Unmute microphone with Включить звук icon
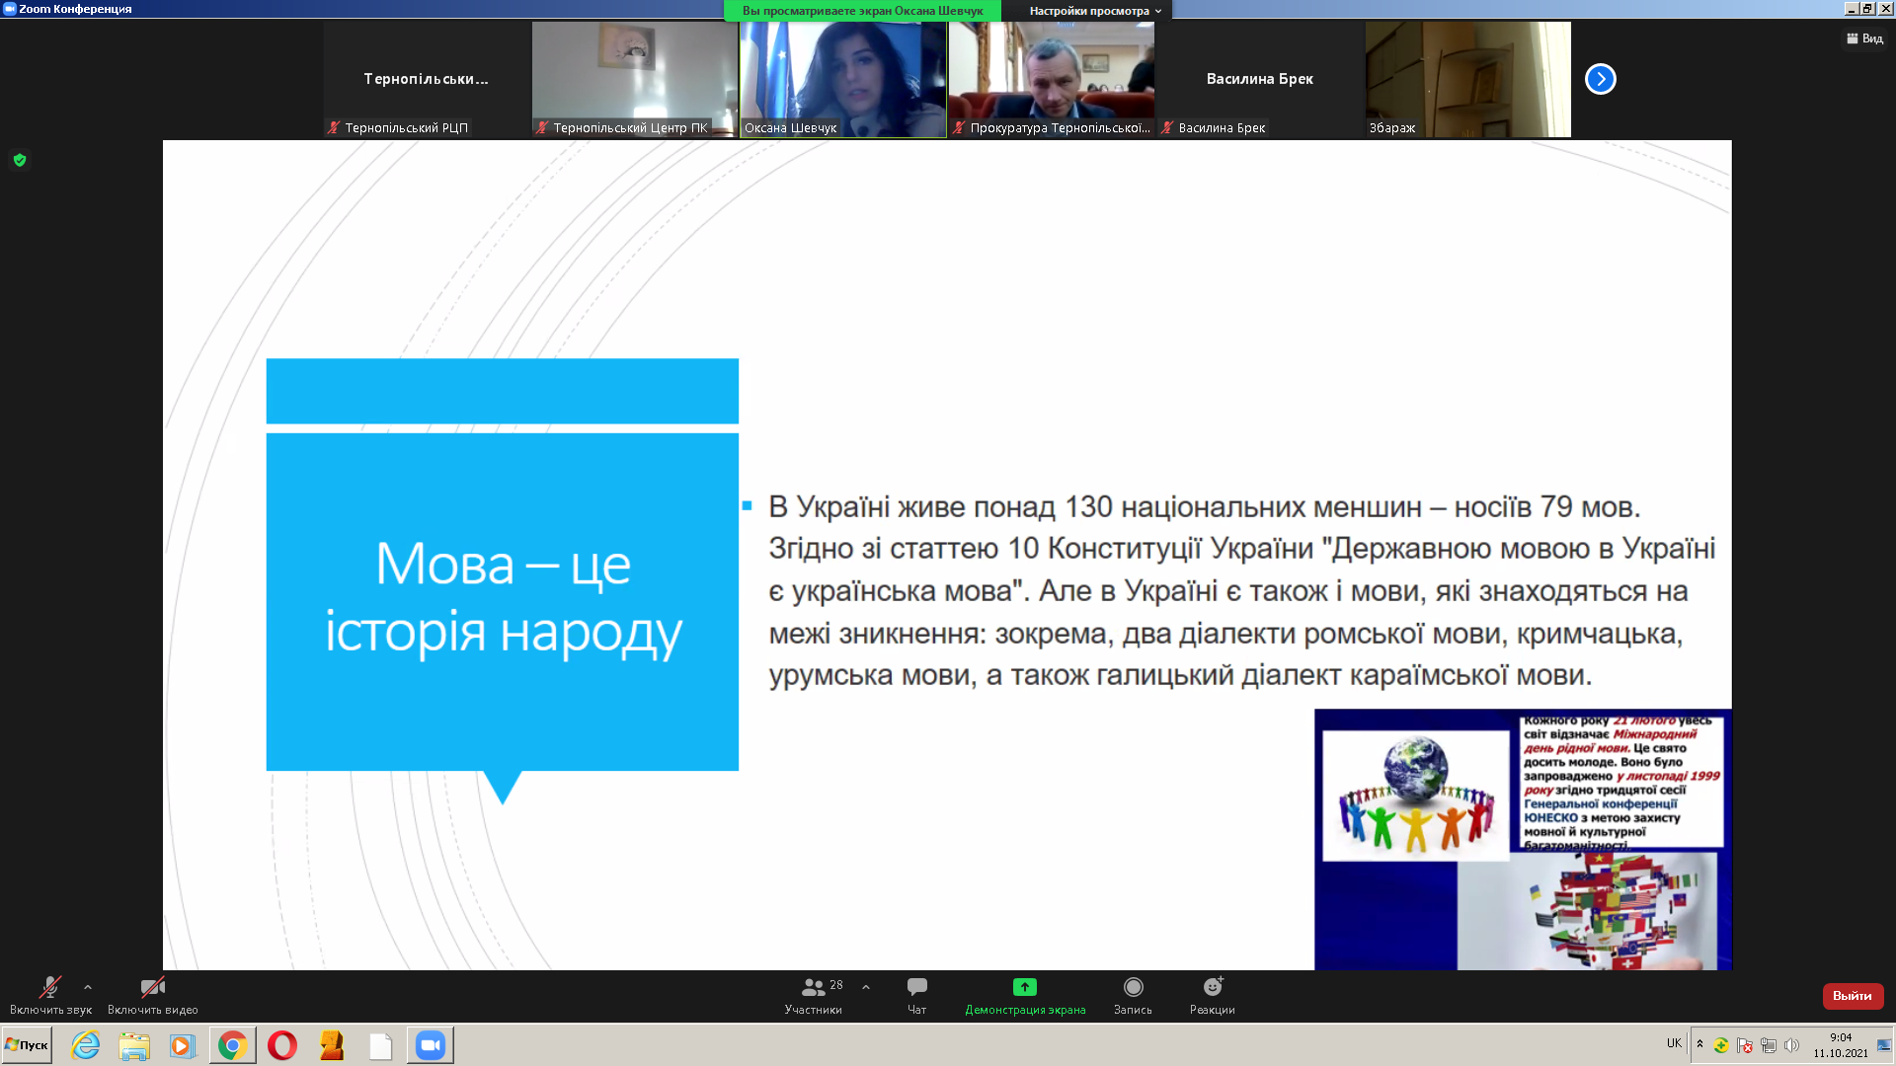 50,995
